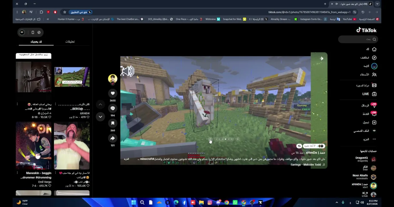Open the Chrome extensions puzzle icon
The width and height of the screenshot is (394, 207).
coord(41,12)
